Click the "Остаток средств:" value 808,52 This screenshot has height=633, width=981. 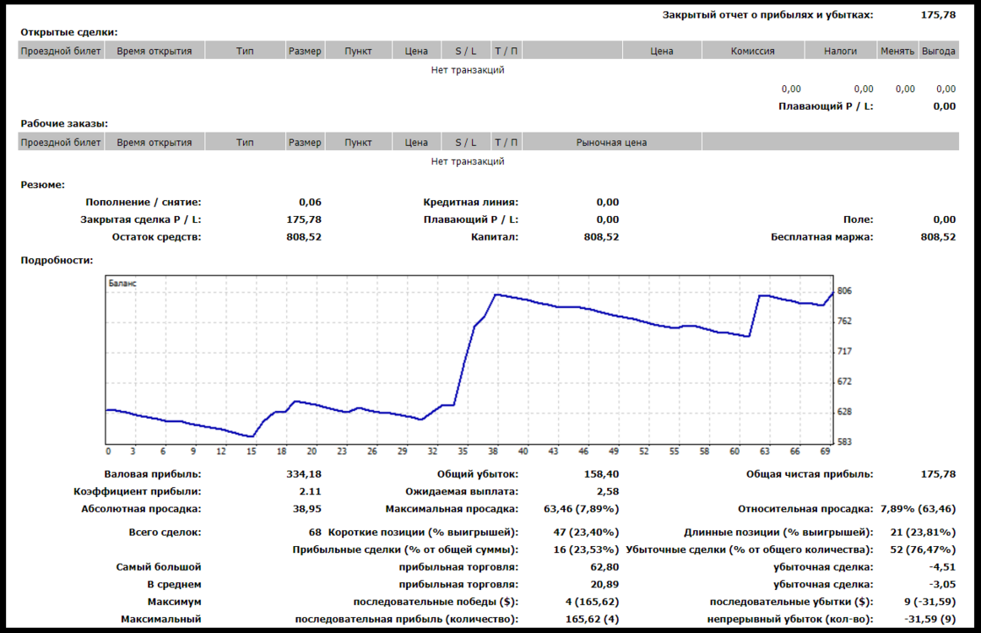(303, 237)
